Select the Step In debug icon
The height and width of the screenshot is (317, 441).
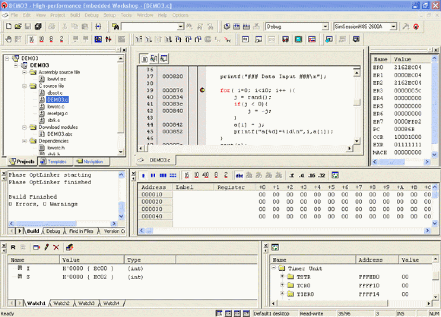point(178,39)
